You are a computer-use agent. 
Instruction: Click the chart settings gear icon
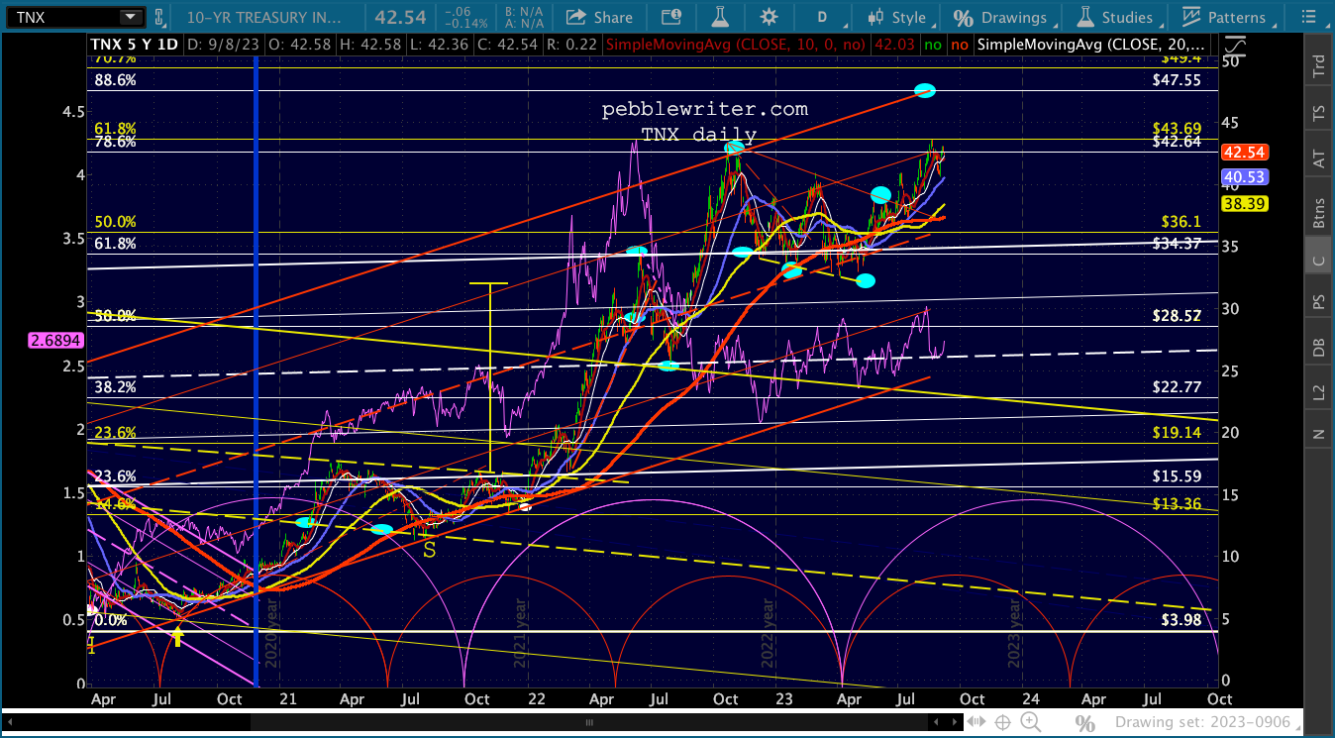click(768, 17)
